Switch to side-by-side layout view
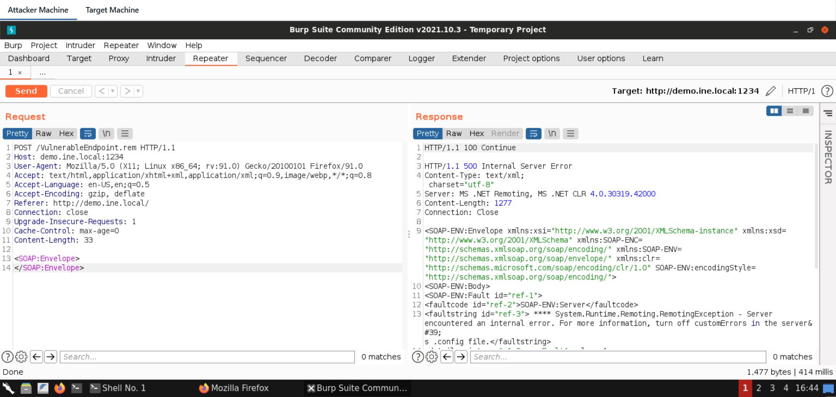Viewport: 836px width, 397px height. [x=774, y=111]
